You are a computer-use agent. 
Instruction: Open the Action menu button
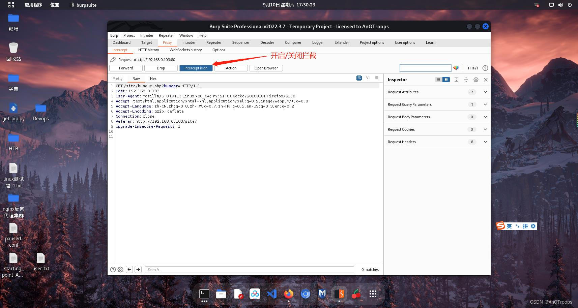coord(231,68)
